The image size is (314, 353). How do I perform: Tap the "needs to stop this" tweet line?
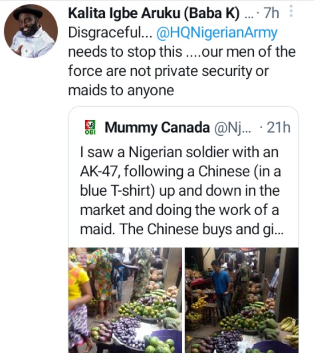pos(125,52)
